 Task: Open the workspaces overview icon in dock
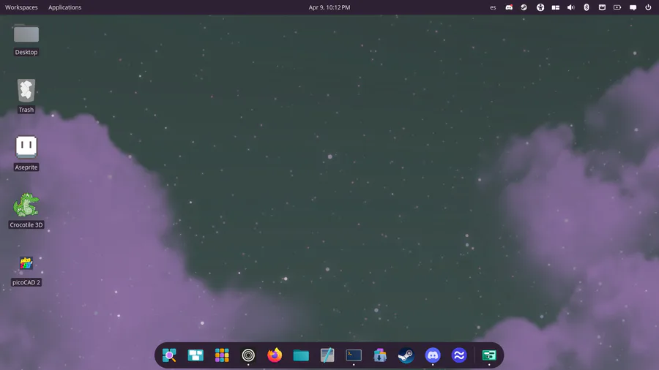tap(196, 355)
